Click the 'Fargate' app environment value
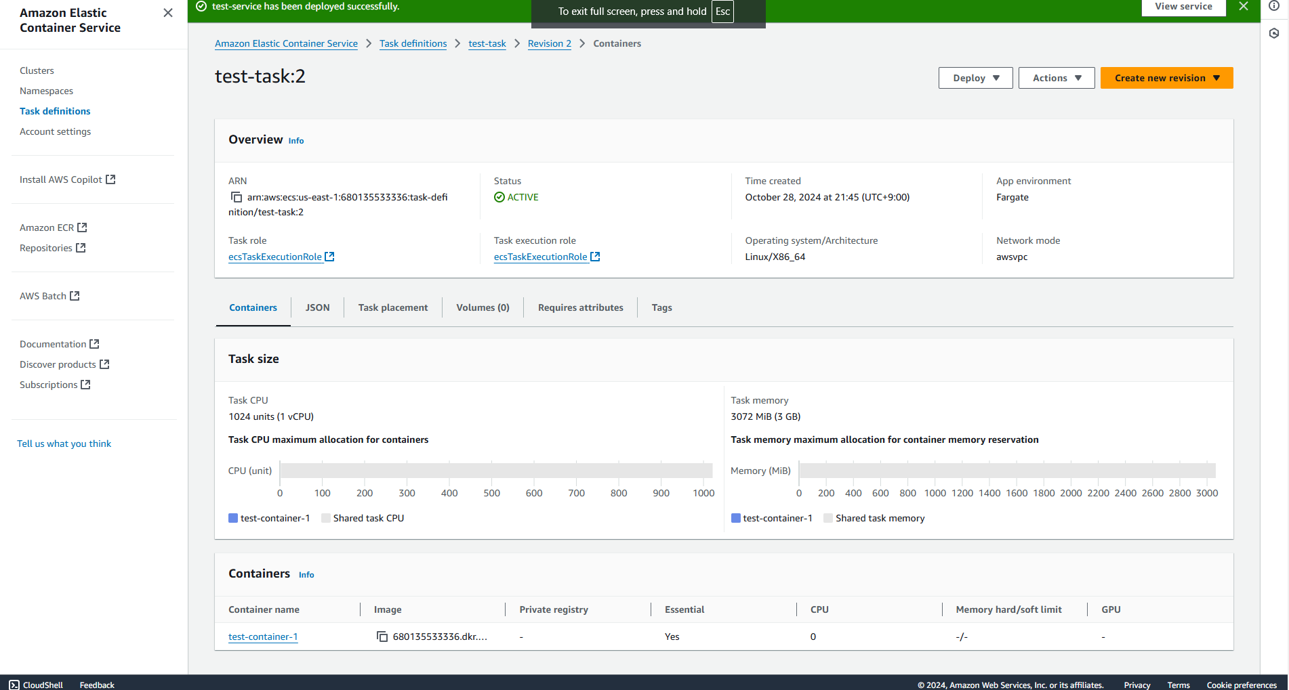 tap(1012, 197)
